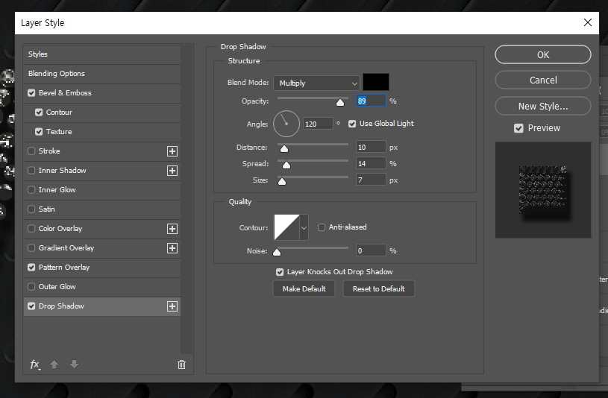Click the Noise slider handle
608x398 pixels.
[277, 252]
